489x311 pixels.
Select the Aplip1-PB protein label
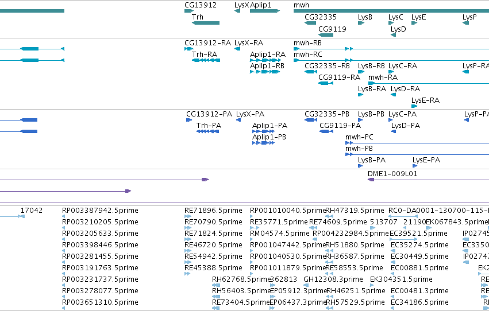[x=269, y=137]
